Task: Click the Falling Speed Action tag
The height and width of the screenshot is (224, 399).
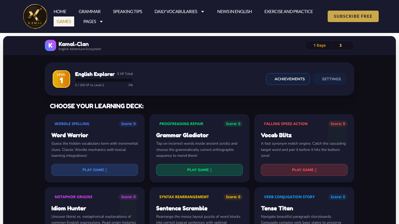Action: coord(286,124)
